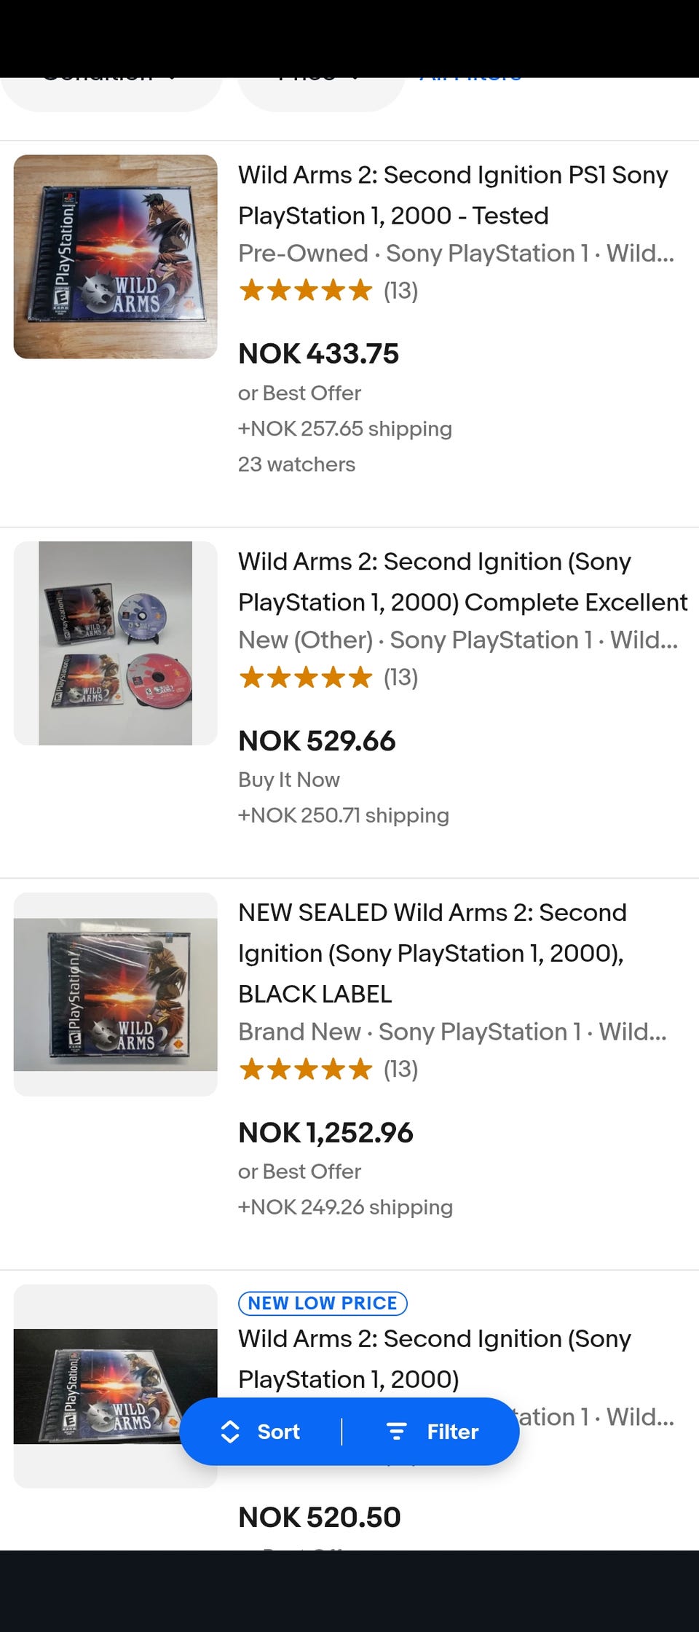Tap the Sort up-down arrows icon
The width and height of the screenshot is (699, 1632).
230,1432
